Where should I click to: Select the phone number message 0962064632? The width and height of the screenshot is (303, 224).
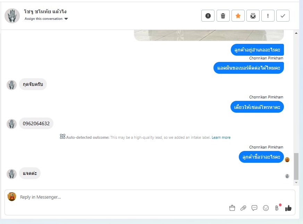coord(36,123)
